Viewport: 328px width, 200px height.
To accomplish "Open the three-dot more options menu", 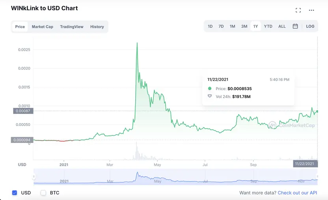I will pyautogui.click(x=311, y=10).
